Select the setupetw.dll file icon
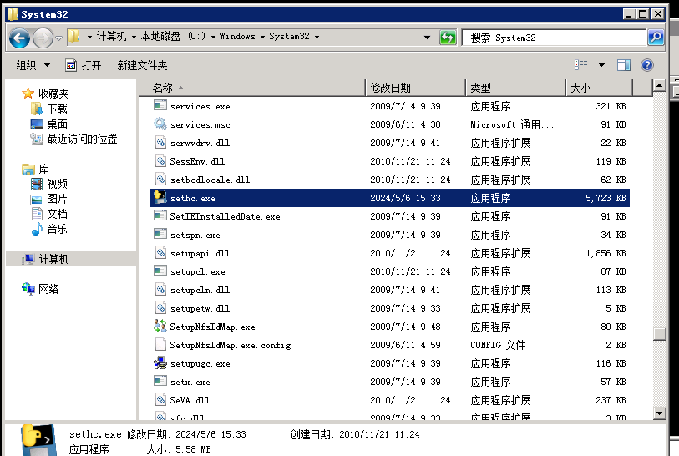679x456 pixels. click(160, 307)
